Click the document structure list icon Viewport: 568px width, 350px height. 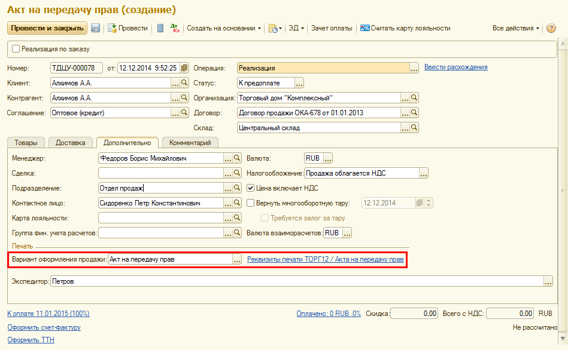click(x=160, y=28)
